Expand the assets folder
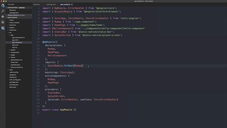This screenshot has width=227, height=128. click(13, 50)
